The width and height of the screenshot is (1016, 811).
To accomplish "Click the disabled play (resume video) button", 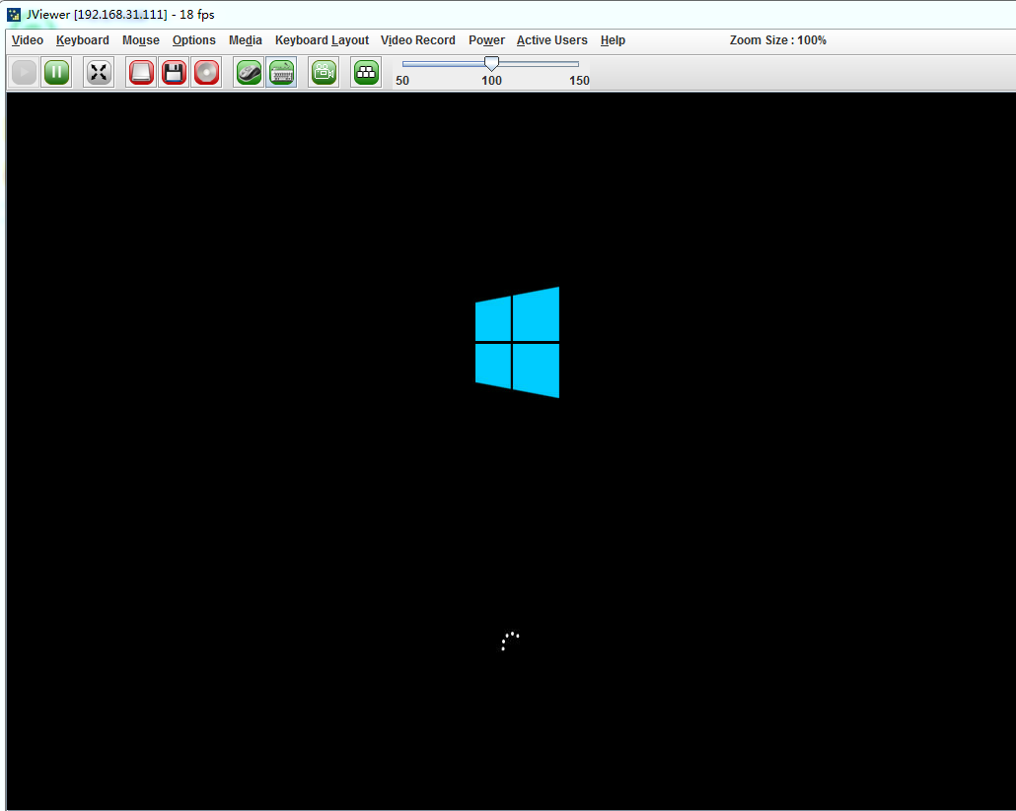I will click(x=25, y=72).
